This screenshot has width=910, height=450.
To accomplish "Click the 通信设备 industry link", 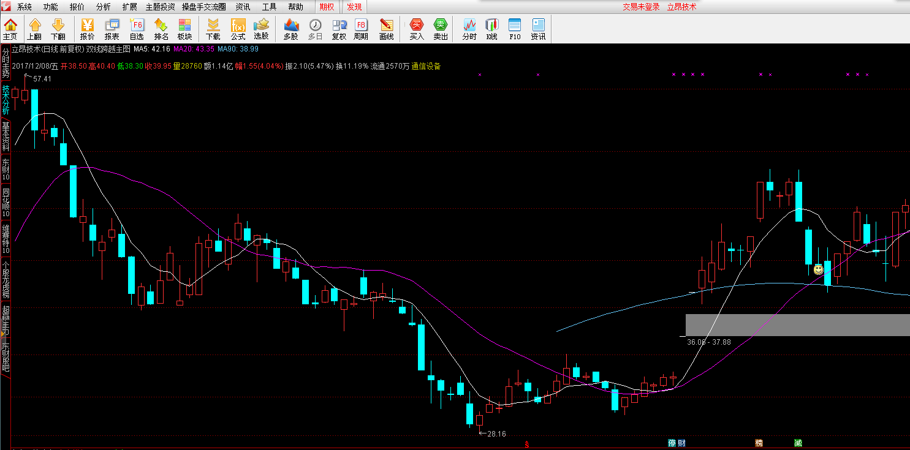I will pyautogui.click(x=426, y=66).
